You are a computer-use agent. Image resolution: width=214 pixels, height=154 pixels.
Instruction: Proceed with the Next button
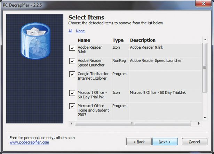[x=165, y=142]
